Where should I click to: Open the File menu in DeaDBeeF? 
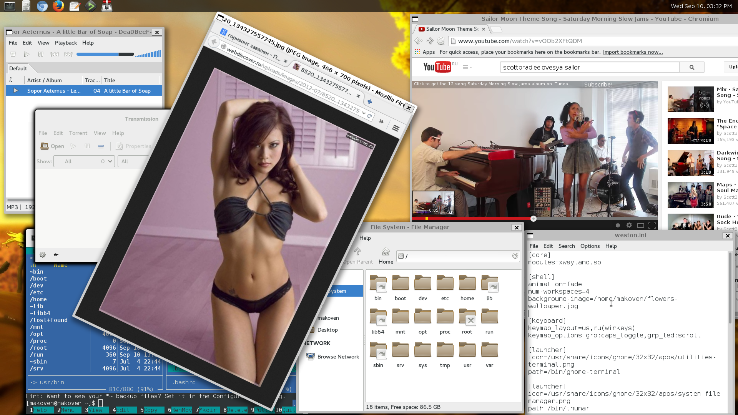coord(13,43)
